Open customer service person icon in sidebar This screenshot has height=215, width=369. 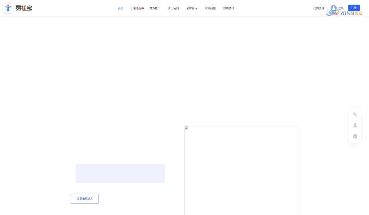click(x=355, y=125)
